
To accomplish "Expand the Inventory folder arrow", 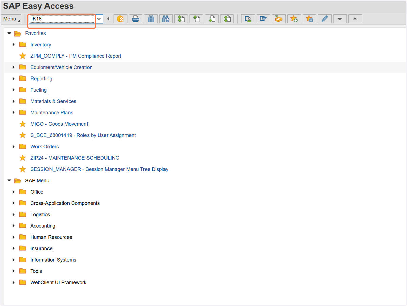I will point(14,45).
